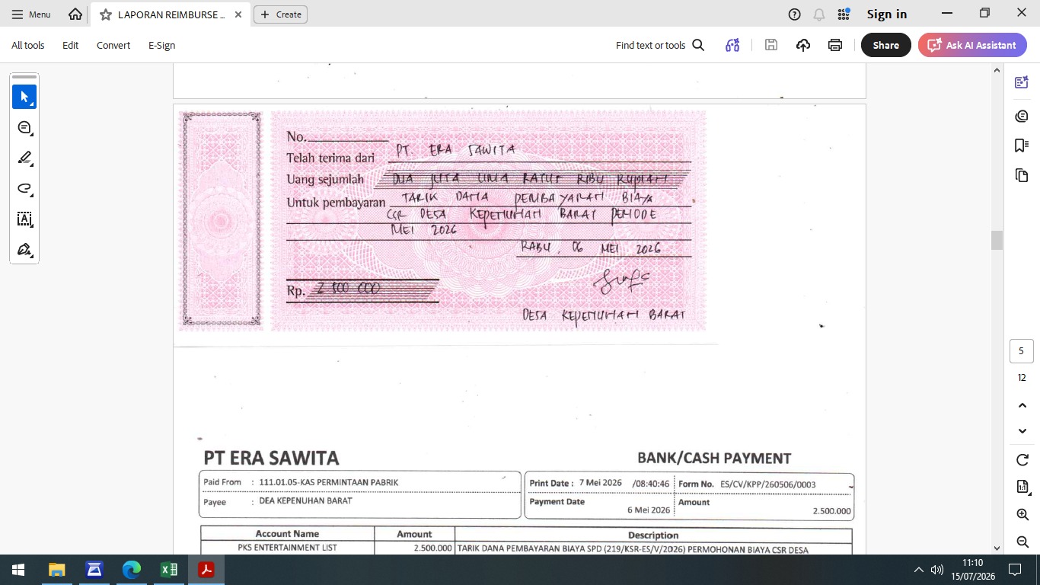Open the Edit menu item
Screen dimensions: 1040x585
coord(71,45)
